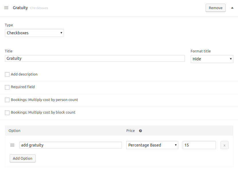
Task: Check the Required field option
Action: [x=7, y=87]
